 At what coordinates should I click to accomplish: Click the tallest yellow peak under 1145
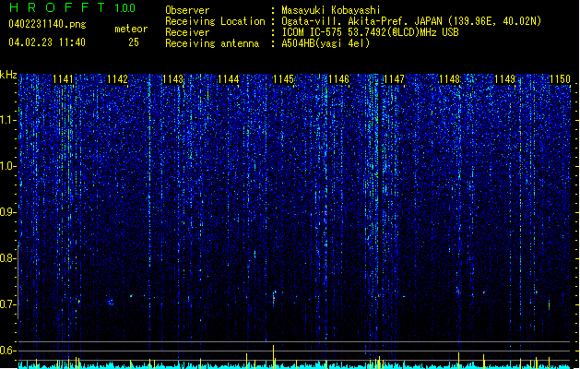click(x=273, y=356)
